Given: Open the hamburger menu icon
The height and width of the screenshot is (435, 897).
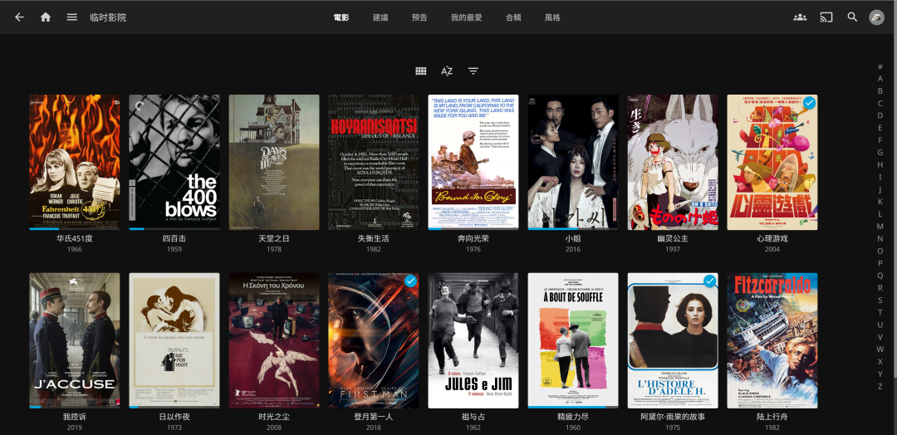Looking at the screenshot, I should pos(72,17).
